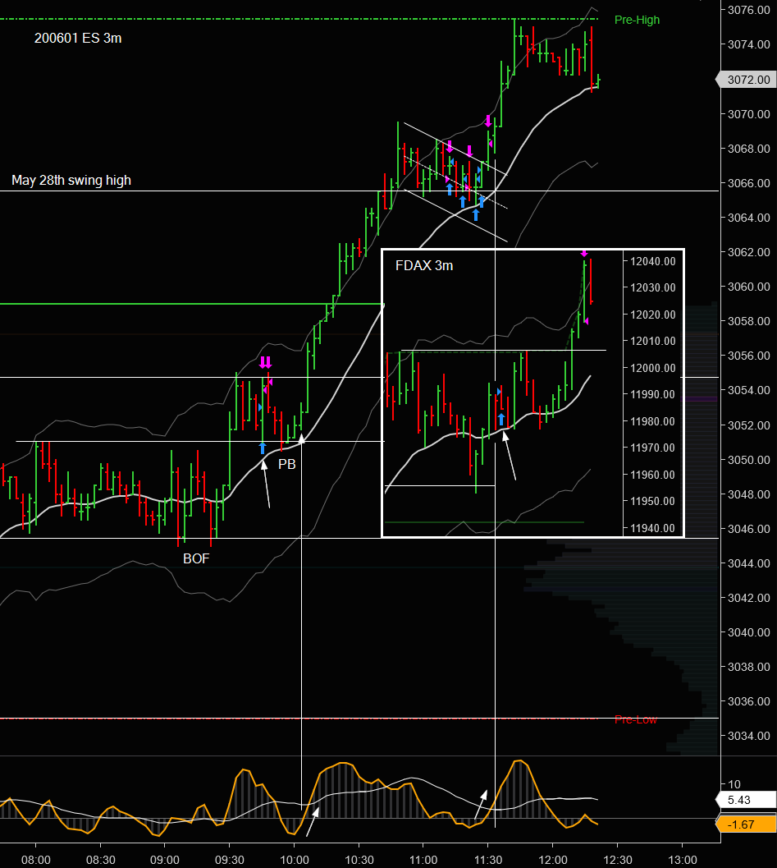Click the 10:30 time axis label
This screenshot has width=777, height=868.
pyautogui.click(x=359, y=860)
